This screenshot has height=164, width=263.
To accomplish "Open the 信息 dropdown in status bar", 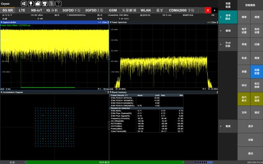I will (x=13, y=162).
